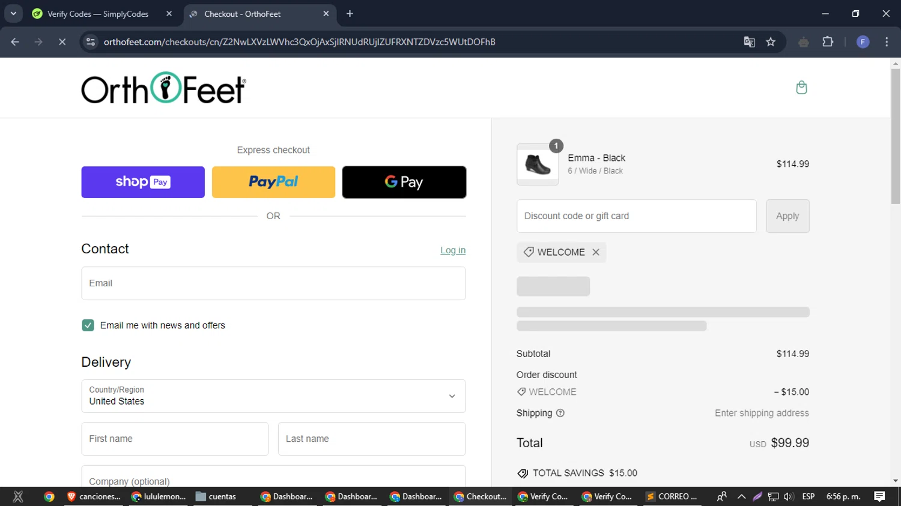
Task: Click the ESP language indicator
Action: tap(808, 496)
